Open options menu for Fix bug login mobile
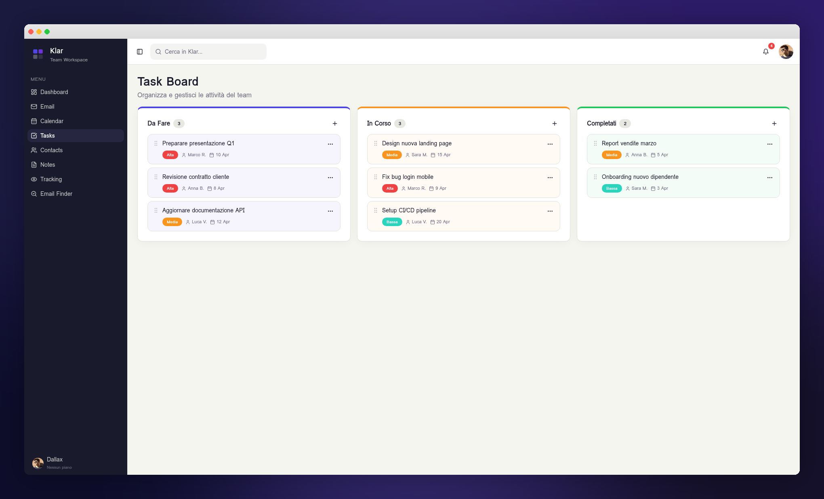This screenshot has height=499, width=824. [550, 178]
